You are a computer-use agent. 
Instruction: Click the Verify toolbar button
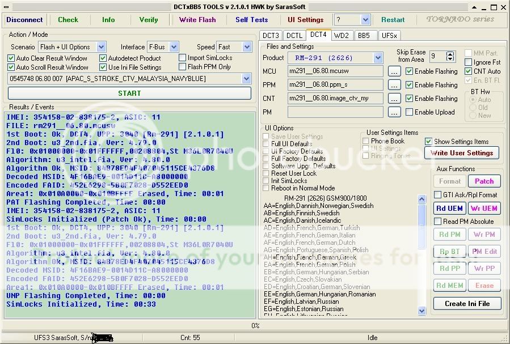[x=149, y=20]
